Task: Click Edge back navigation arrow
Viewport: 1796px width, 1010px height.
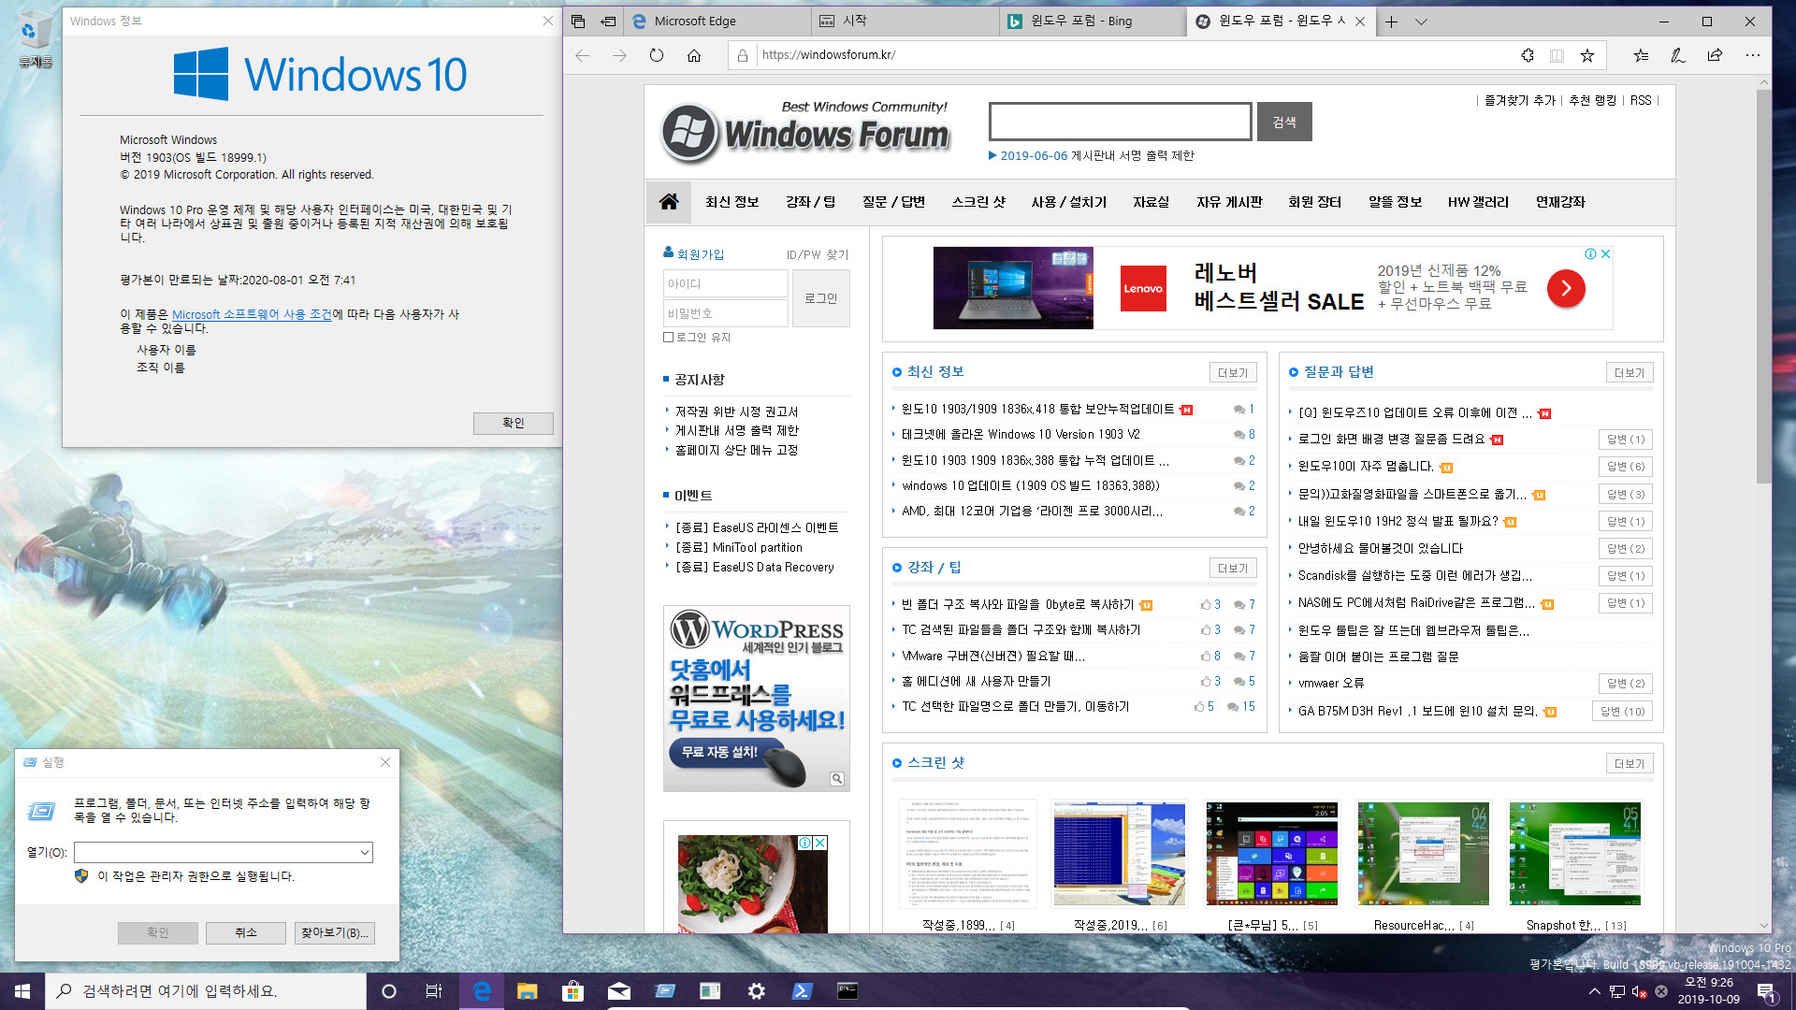Action: click(x=583, y=55)
